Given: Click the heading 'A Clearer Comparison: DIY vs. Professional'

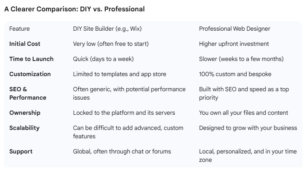Looking at the screenshot, I should coord(75,9).
